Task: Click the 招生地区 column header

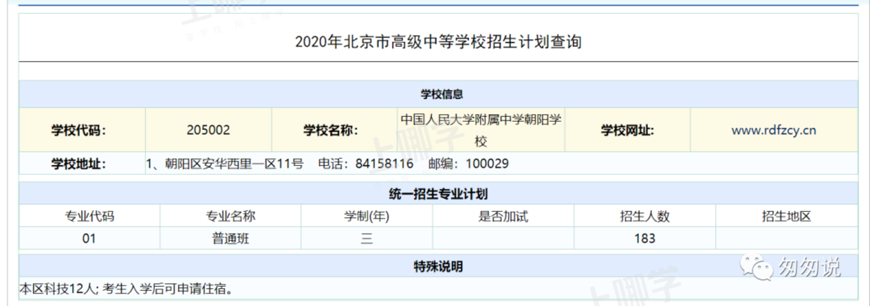Action: click(786, 217)
